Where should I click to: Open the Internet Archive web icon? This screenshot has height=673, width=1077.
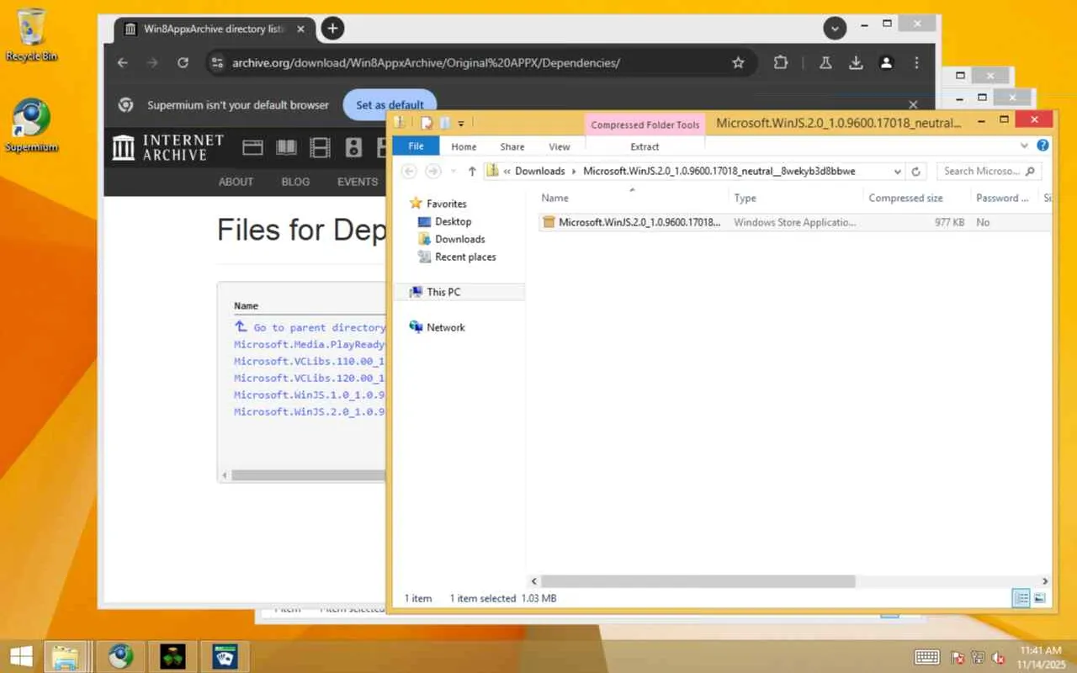click(252, 148)
